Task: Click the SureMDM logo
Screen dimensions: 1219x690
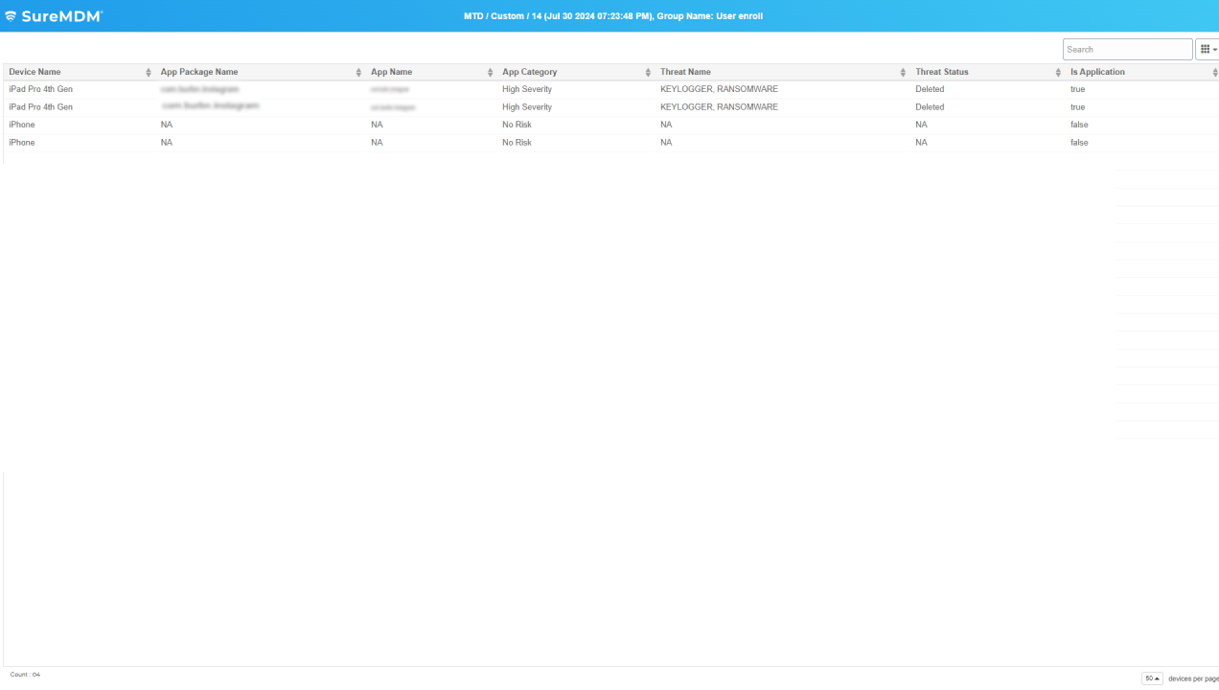Action: (54, 16)
